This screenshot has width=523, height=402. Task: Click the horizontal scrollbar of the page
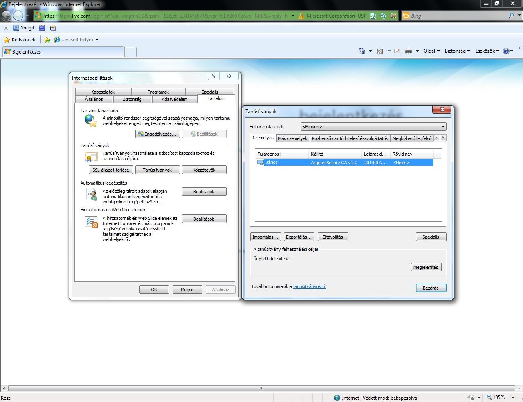click(262, 388)
